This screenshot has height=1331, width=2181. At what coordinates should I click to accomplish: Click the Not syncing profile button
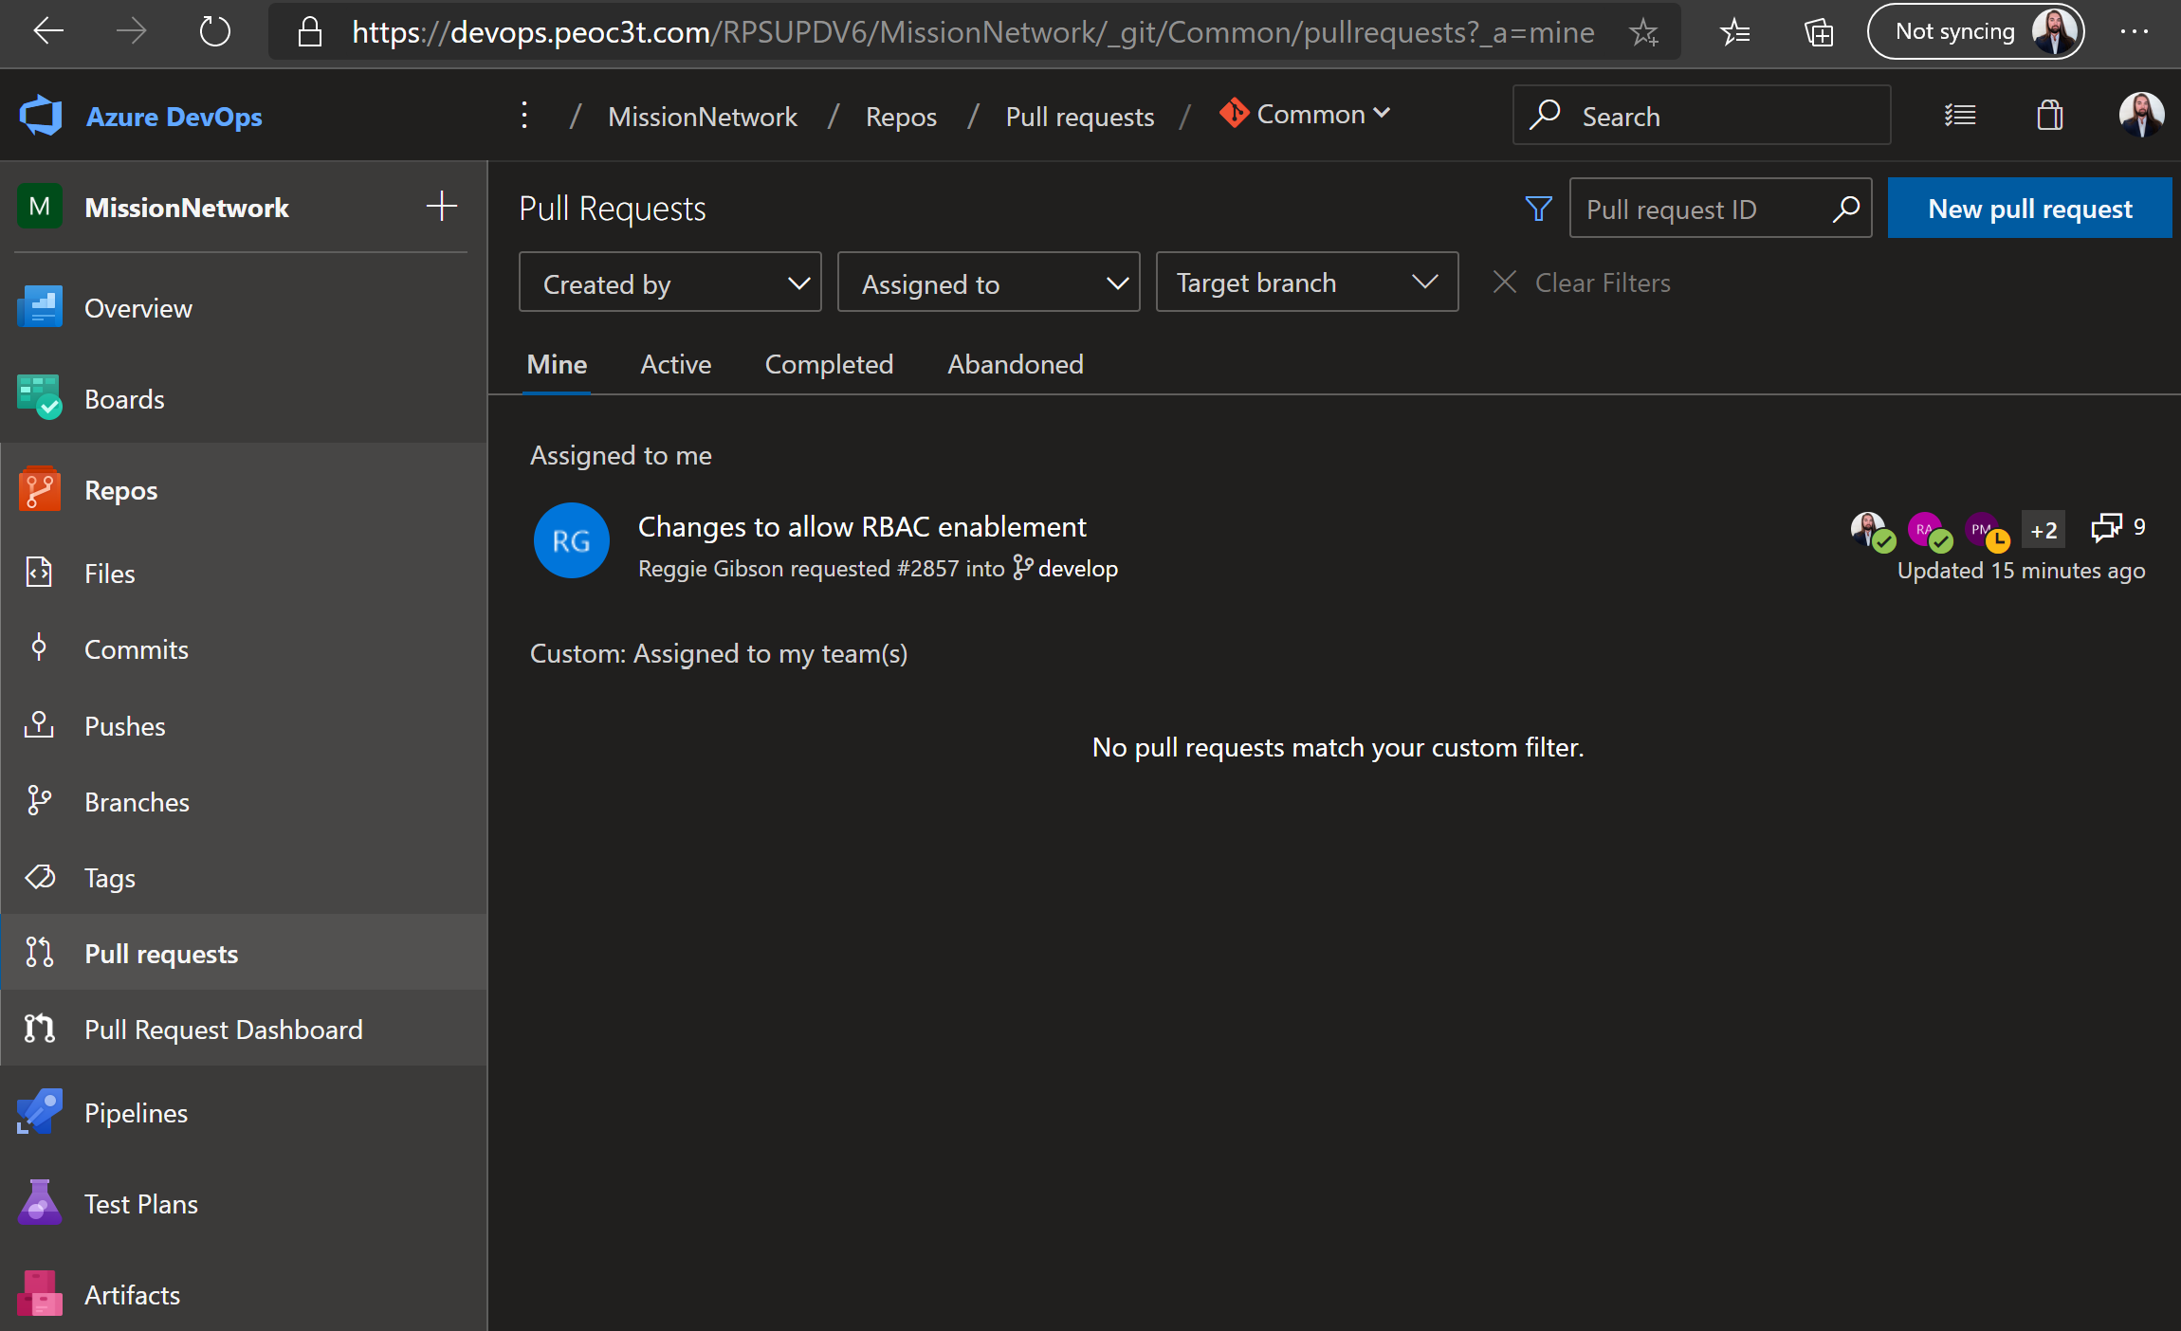click(1975, 32)
